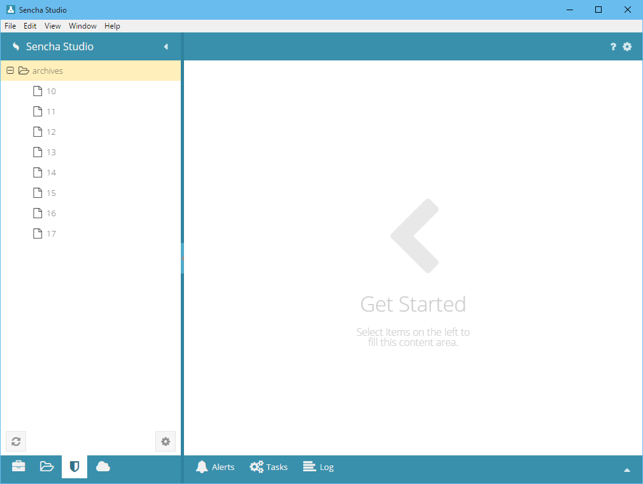Choose file 14 from archives list
The height and width of the screenshot is (484, 643).
90,172
